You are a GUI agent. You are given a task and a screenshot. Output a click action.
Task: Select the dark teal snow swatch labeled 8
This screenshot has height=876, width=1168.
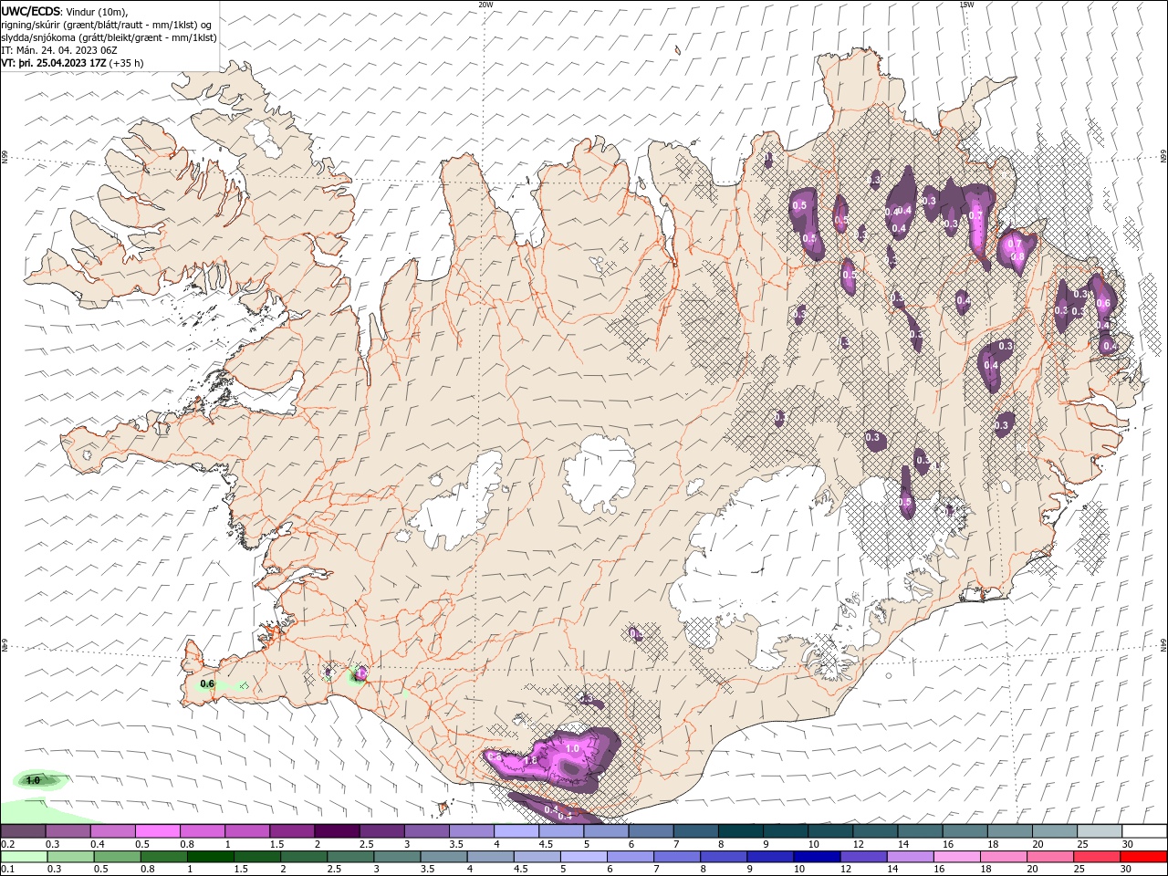coord(741,831)
